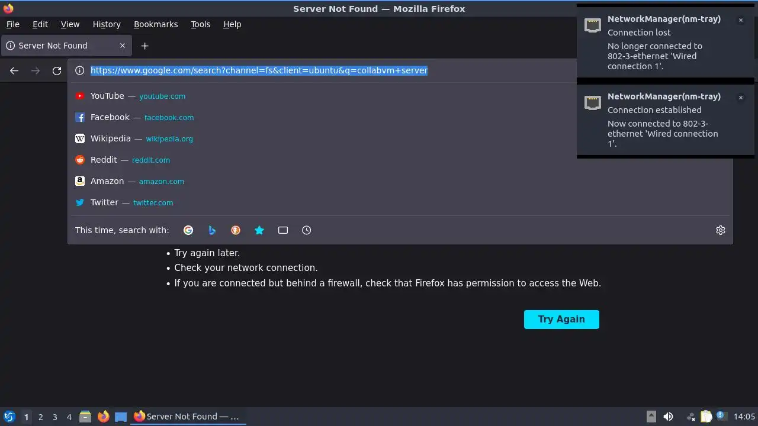Click the highlighted Google search URL field
Viewport: 758px width, 426px height.
tap(259, 70)
